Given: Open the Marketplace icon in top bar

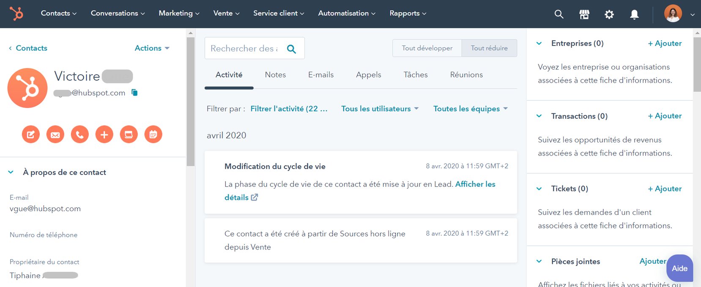Looking at the screenshot, I should [x=584, y=14].
